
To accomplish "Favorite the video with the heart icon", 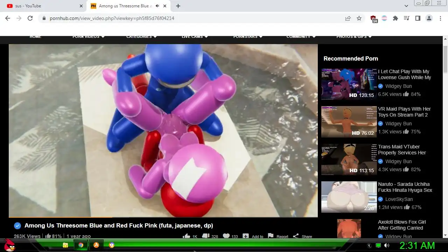I will click(226, 236).
